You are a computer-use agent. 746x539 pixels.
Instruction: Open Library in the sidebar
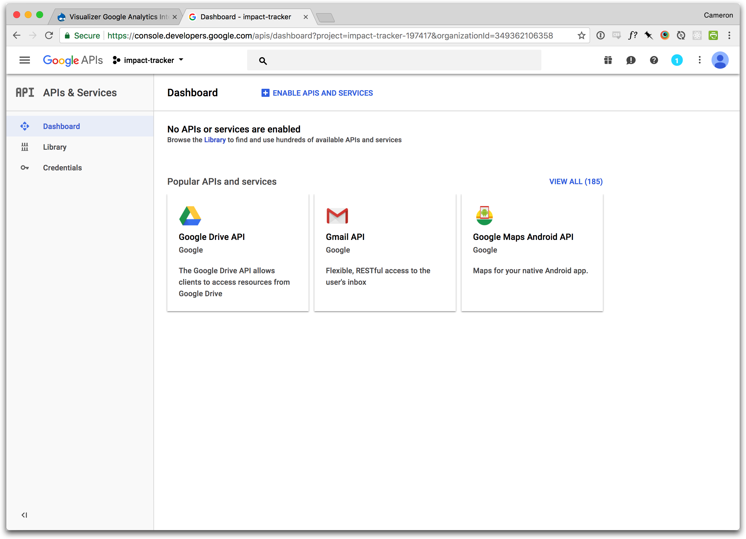[x=55, y=147]
